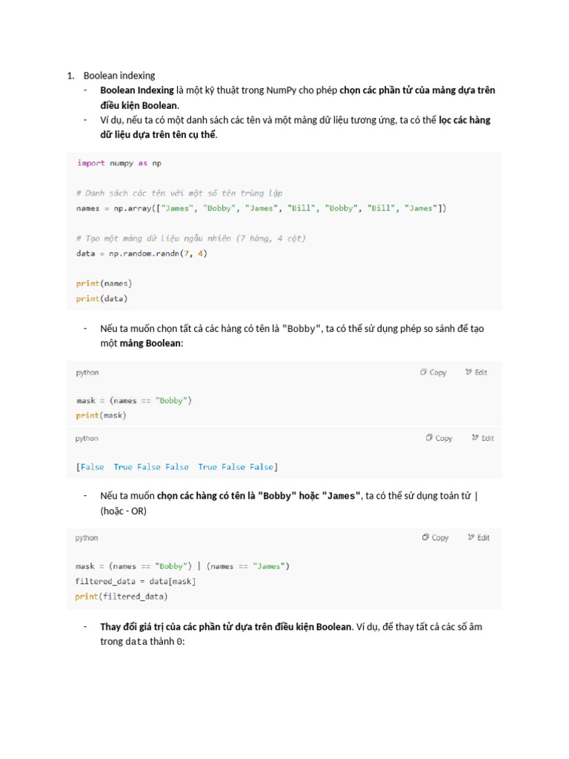Click the print(filtered_data) code line

(121, 596)
